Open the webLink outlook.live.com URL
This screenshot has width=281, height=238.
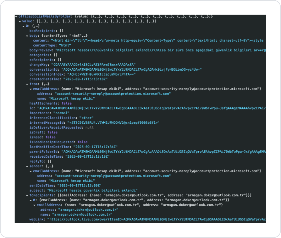[x=157, y=219]
